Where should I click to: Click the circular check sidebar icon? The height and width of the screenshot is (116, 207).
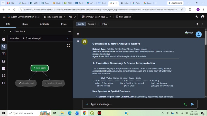[x=4, y=76]
